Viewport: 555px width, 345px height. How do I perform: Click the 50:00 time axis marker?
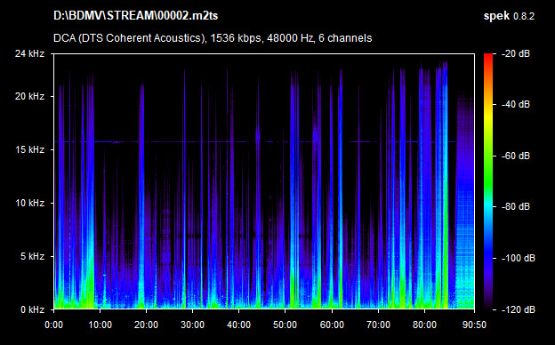(x=285, y=325)
